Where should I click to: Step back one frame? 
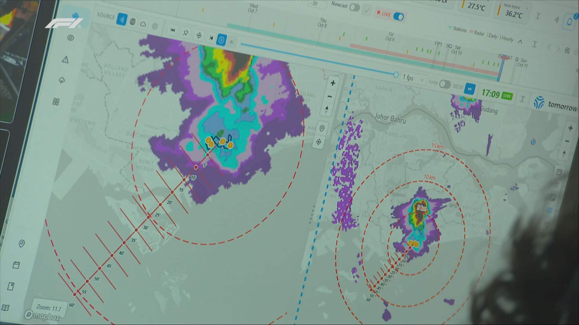[x=211, y=38]
